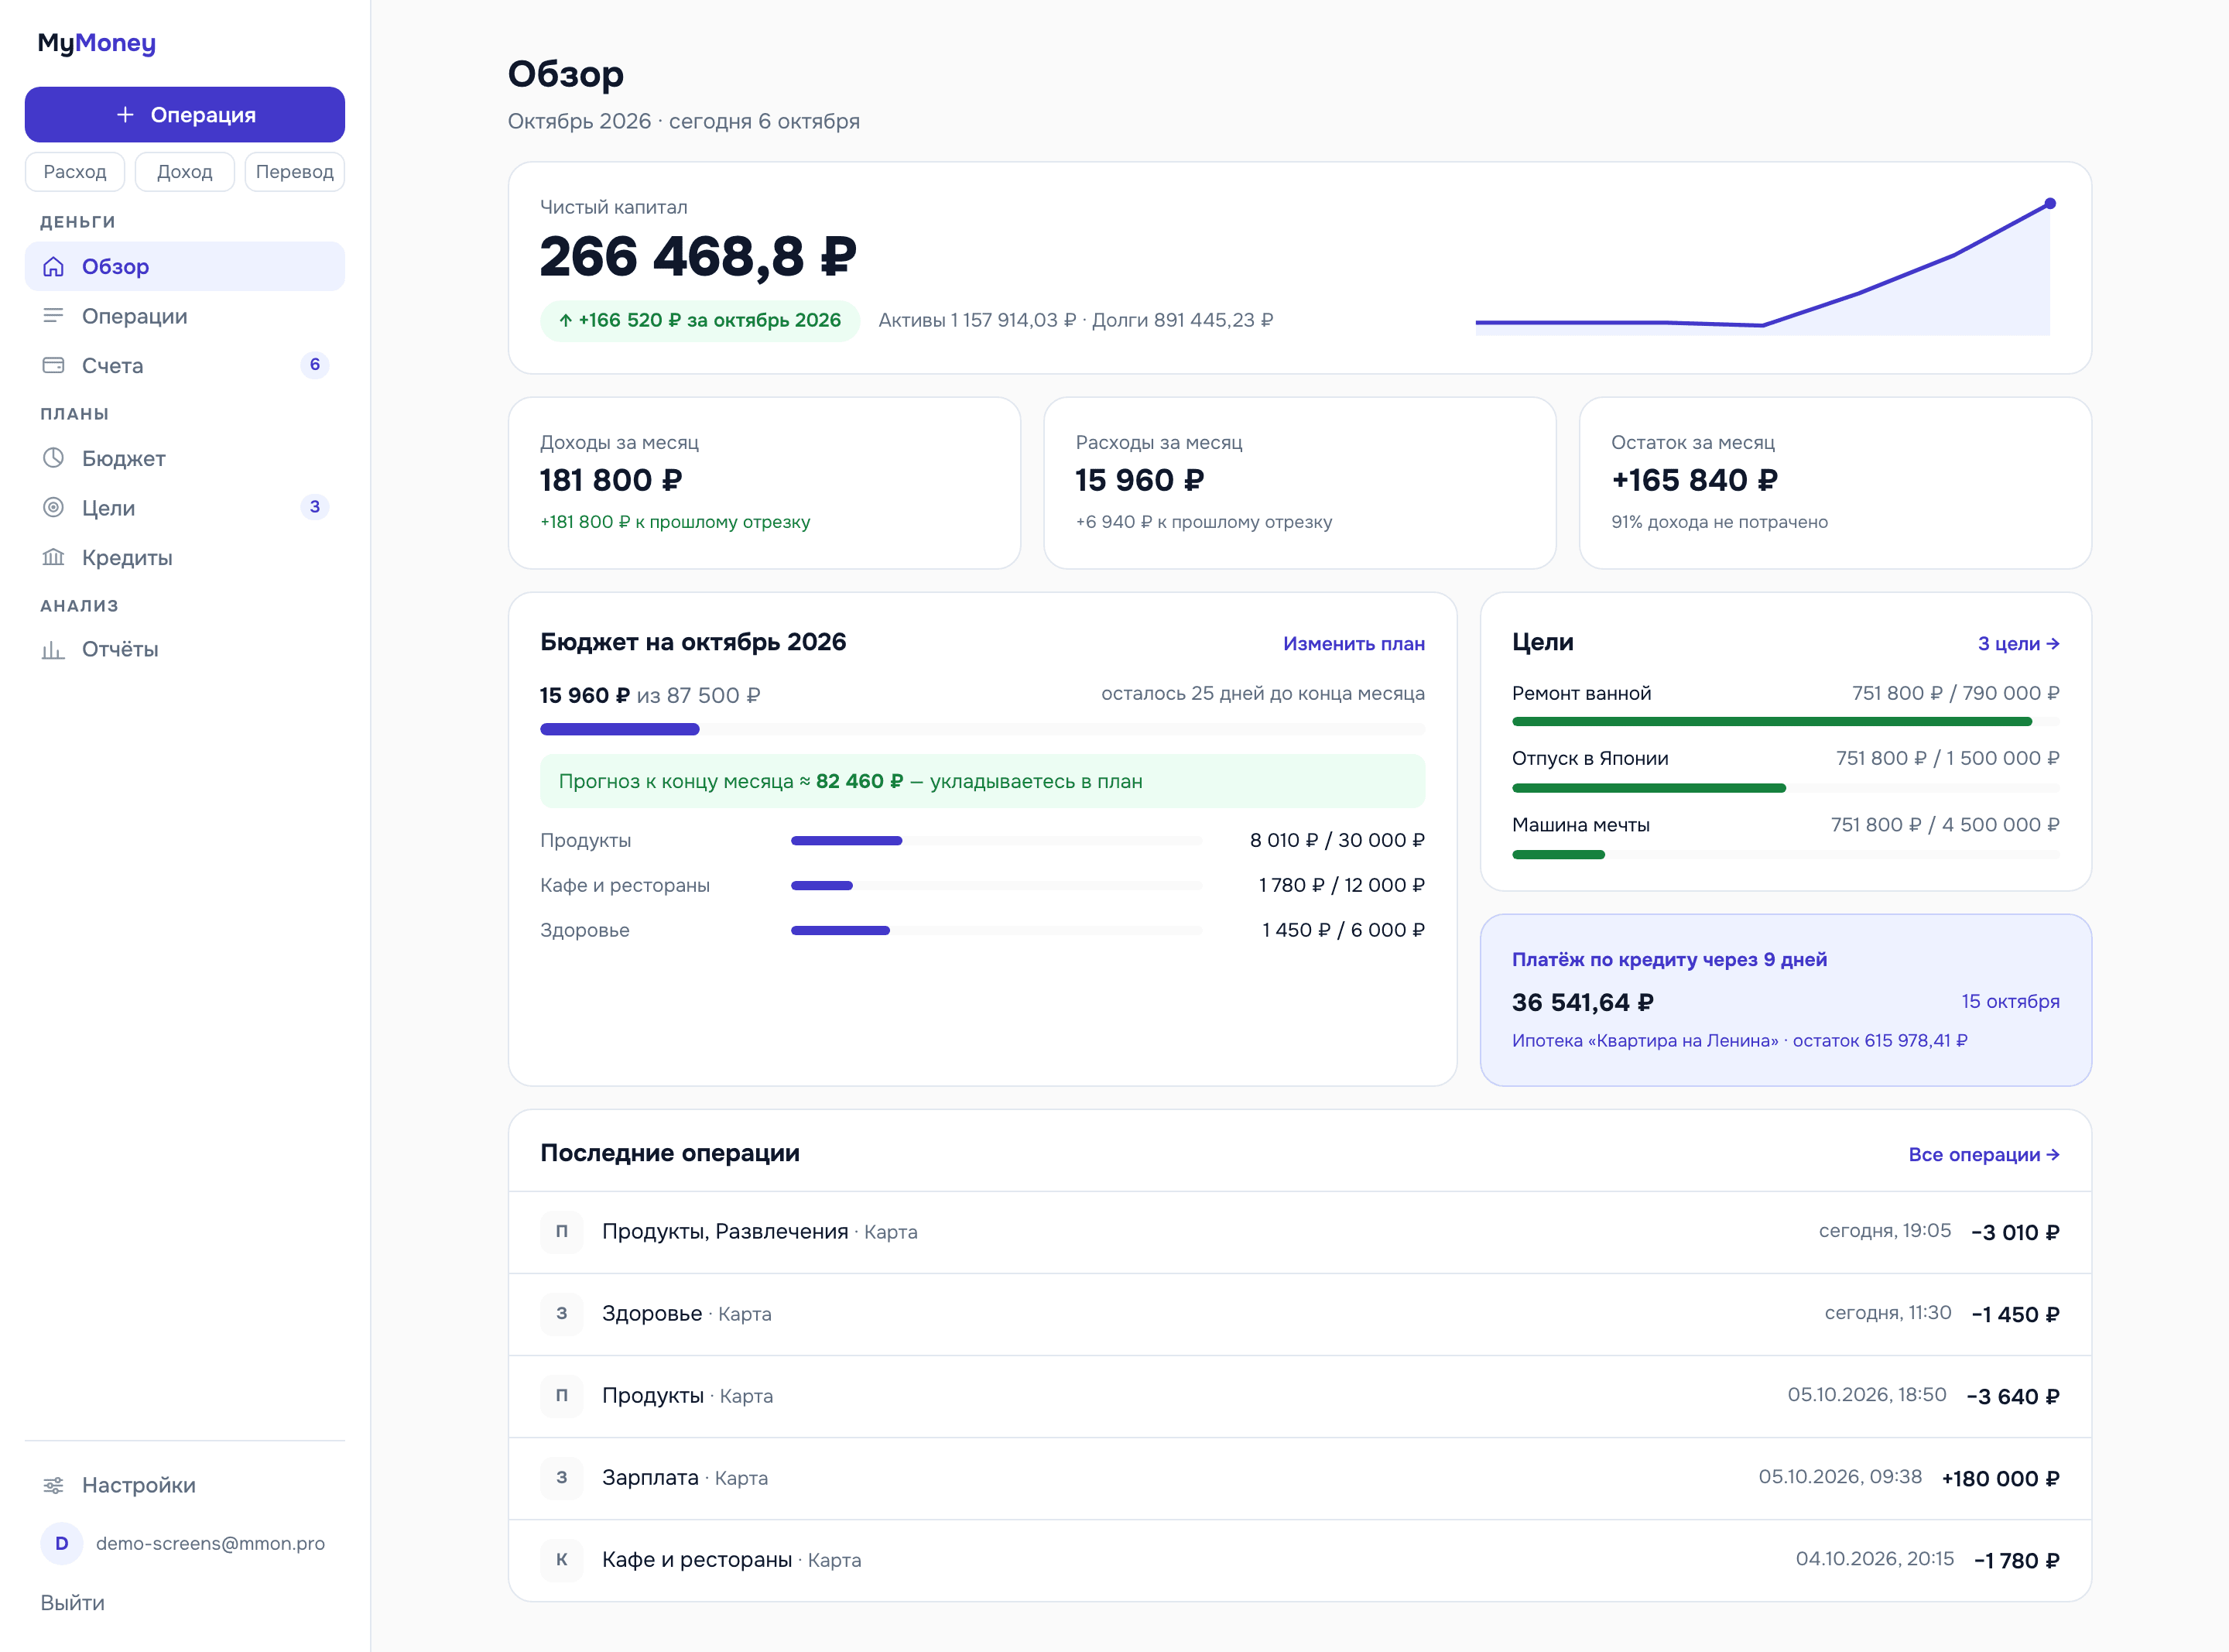Open the Платёж по кредиту card

click(x=1786, y=1000)
